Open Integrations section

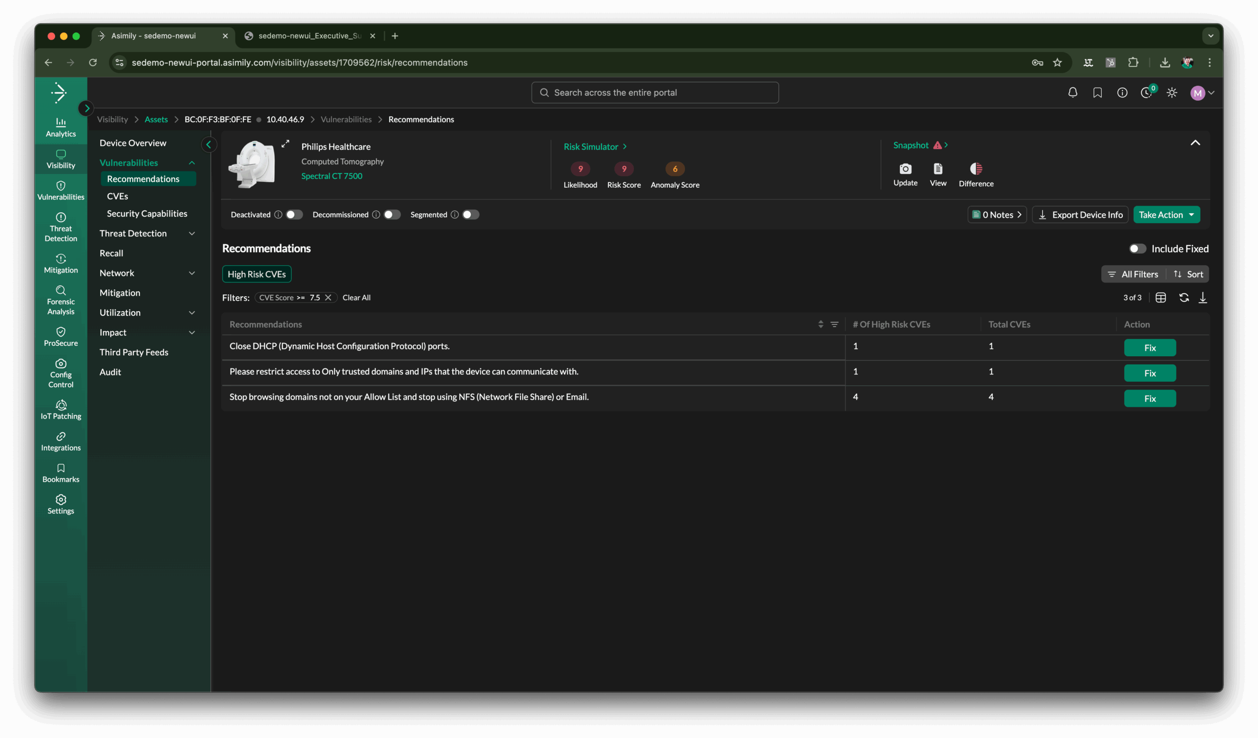[x=60, y=442]
